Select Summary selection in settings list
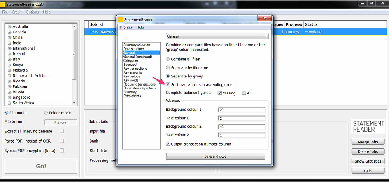The width and height of the screenshot is (389, 182). point(137,45)
